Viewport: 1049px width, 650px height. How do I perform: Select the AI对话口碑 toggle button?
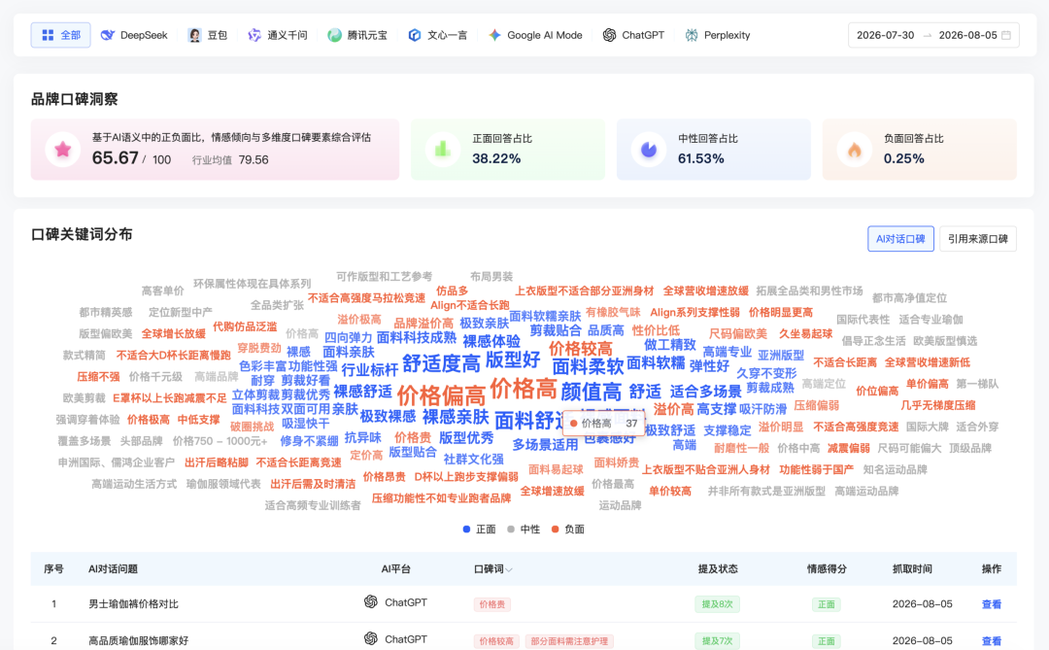[x=900, y=239]
